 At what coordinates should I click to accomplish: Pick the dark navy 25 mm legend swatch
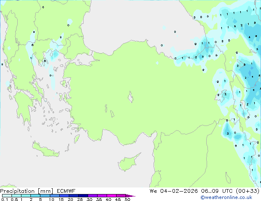[84, 196]
